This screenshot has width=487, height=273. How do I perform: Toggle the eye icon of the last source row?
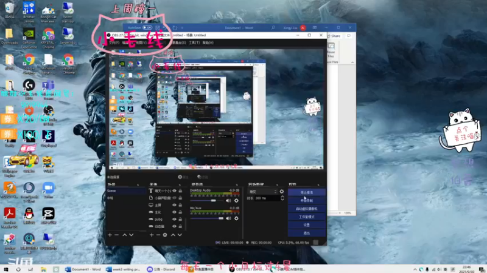click(174, 226)
